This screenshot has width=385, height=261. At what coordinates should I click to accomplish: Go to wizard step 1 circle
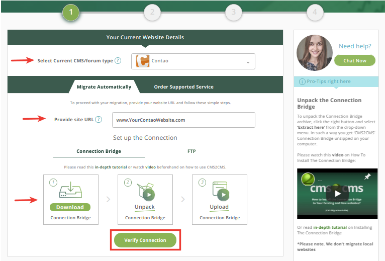coord(71,12)
